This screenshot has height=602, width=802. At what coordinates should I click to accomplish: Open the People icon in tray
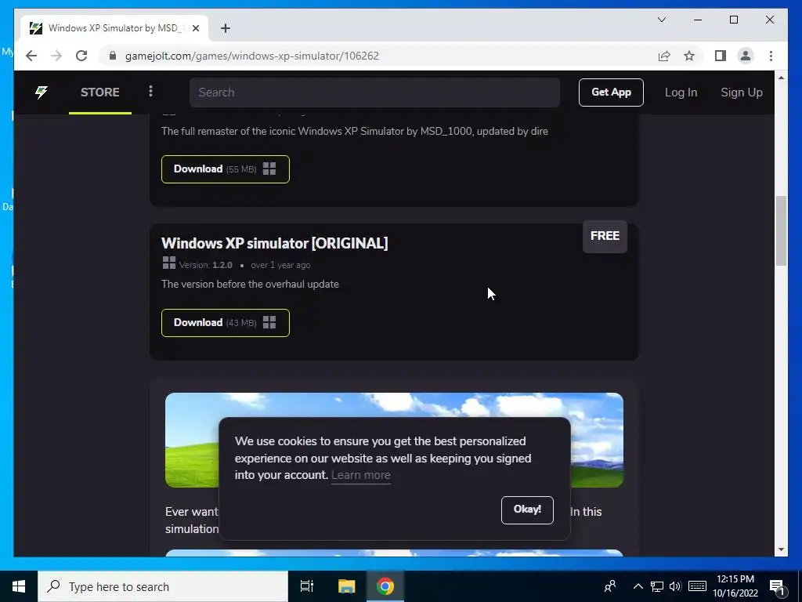[609, 586]
